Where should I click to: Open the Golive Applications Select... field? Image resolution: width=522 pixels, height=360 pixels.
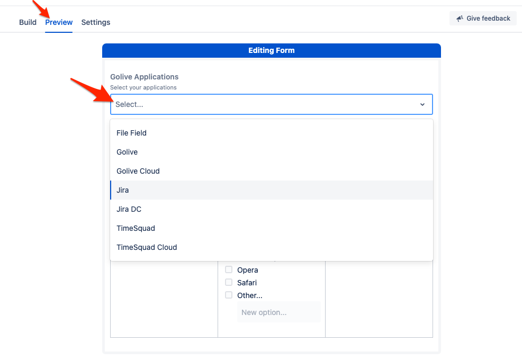click(x=265, y=105)
